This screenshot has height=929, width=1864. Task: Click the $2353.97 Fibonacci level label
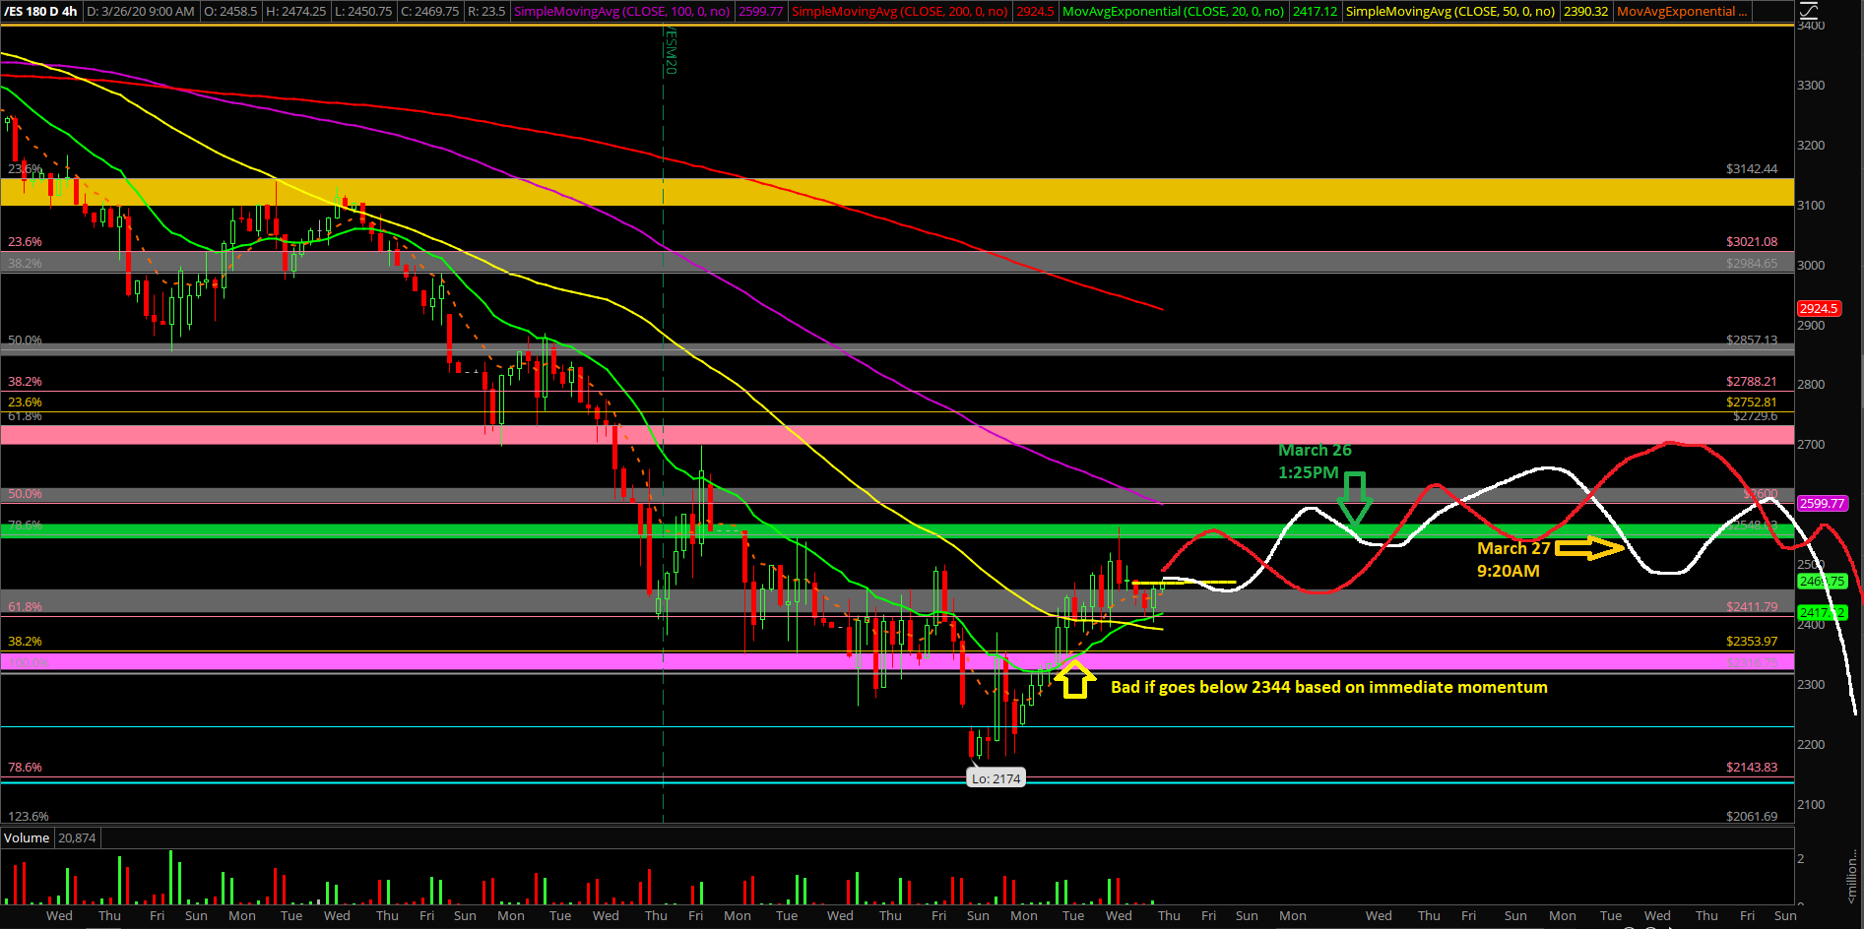[1752, 641]
